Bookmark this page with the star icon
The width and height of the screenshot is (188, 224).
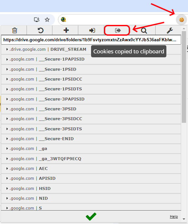[x=47, y=20]
